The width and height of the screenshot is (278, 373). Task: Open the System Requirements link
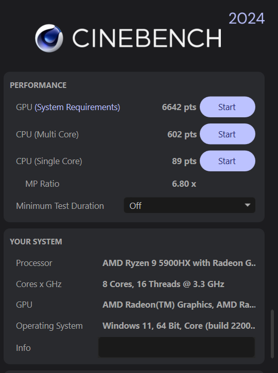77,108
